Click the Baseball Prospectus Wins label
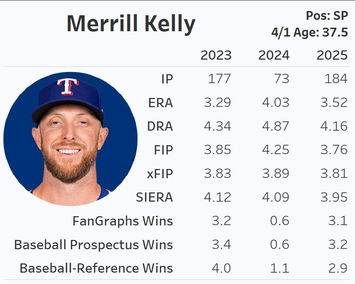 93,245
